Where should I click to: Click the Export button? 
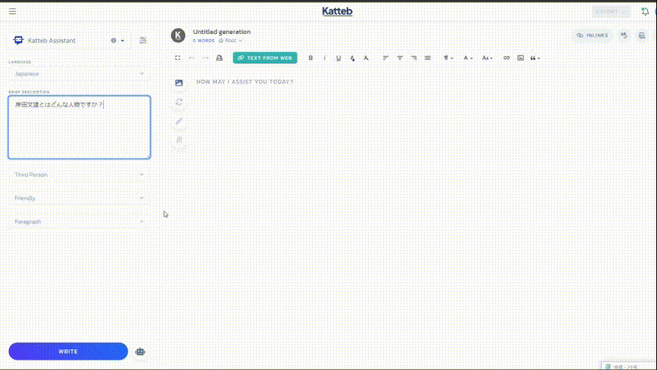pos(611,11)
